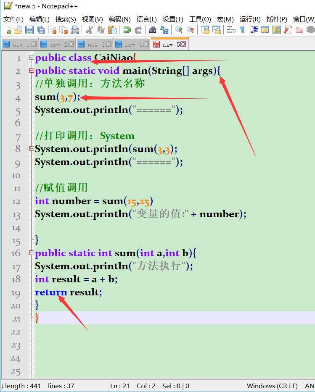The height and width of the screenshot is (392, 315).
Task: Toggle indent guide display
Action: pos(254,30)
